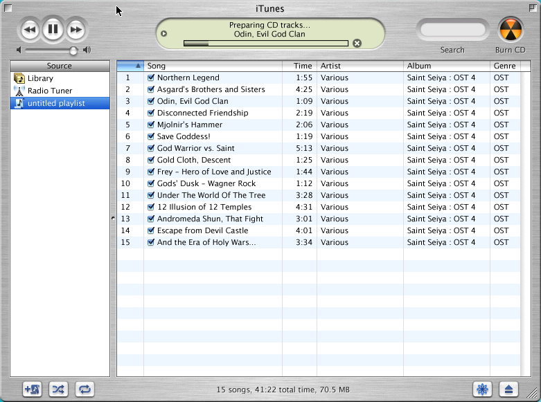Uncheck the Save Goddess! checkbox
Screen dimensions: 541x402
click(151, 136)
